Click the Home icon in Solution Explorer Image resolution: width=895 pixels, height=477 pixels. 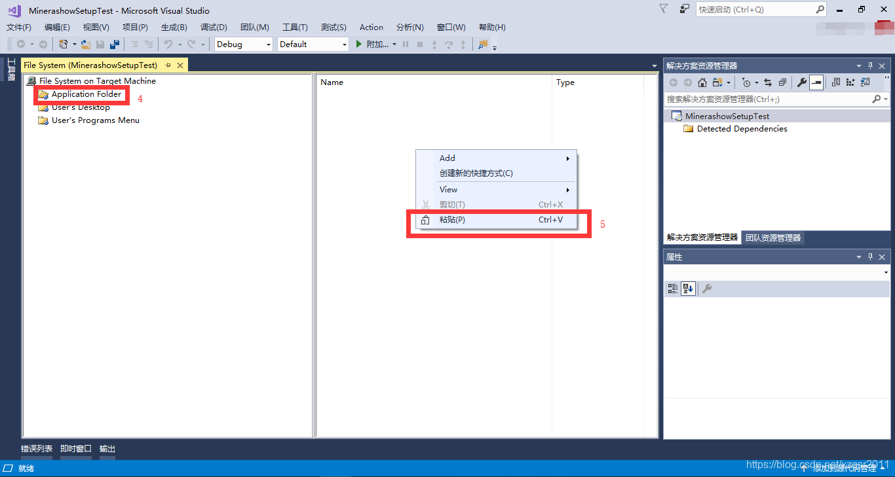coord(702,82)
